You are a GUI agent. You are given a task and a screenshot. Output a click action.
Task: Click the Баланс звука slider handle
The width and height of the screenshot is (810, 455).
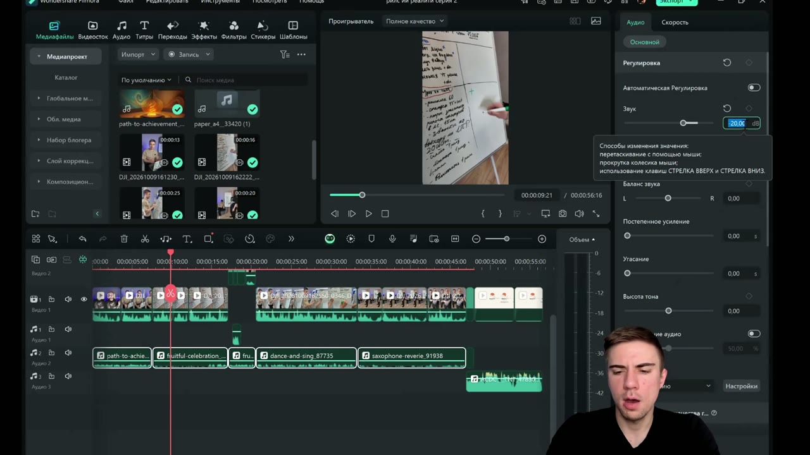[668, 198]
